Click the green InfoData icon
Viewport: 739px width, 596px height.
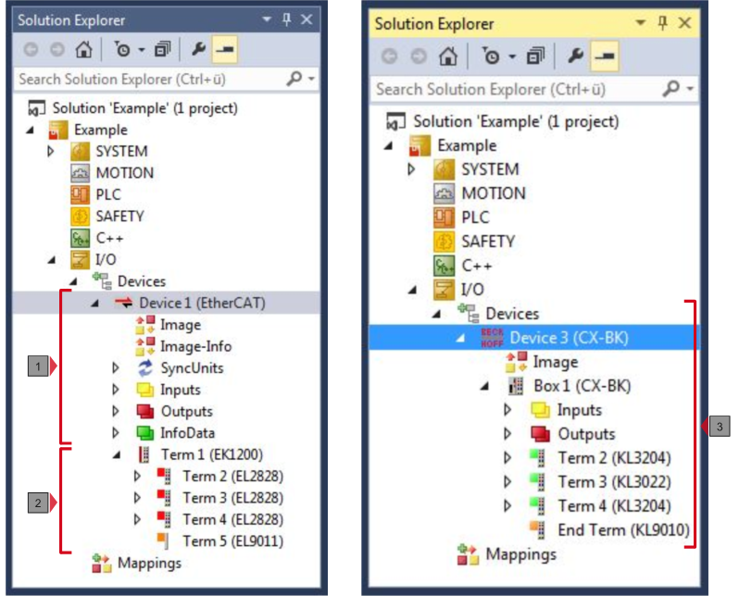click(x=145, y=433)
